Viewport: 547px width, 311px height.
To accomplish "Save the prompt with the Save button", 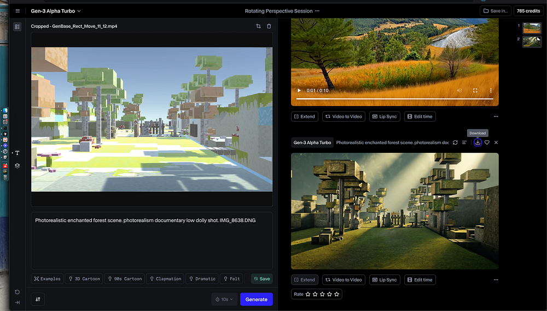I will [x=261, y=279].
